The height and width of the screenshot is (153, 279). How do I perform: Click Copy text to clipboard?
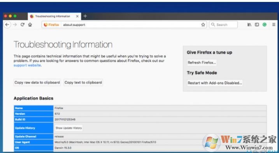83,83
